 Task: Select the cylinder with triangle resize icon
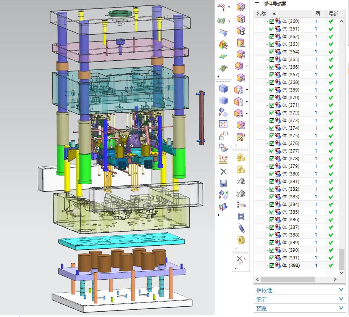(x=241, y=42)
